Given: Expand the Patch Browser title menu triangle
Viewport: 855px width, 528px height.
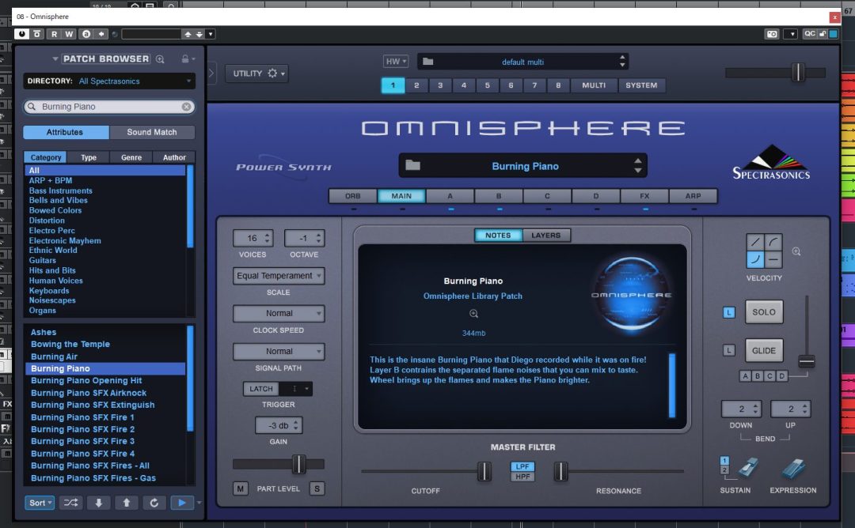Looking at the screenshot, I should 55,58.
